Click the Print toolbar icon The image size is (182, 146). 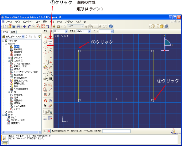click(18, 26)
